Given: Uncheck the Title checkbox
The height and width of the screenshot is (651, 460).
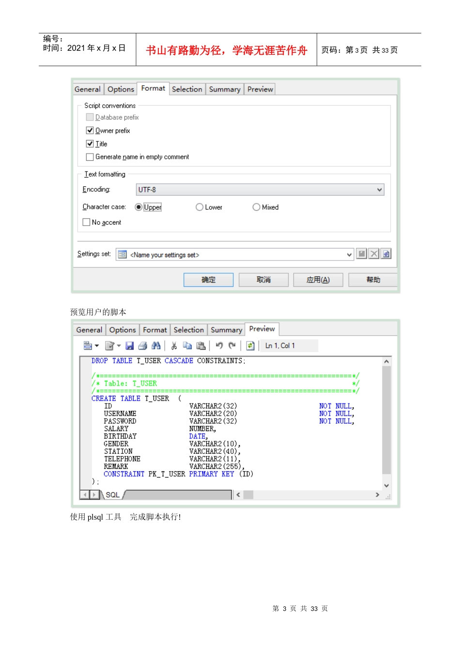Looking at the screenshot, I should tap(90, 143).
